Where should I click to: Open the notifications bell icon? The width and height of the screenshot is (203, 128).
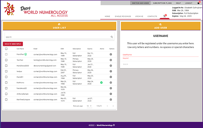(x=199, y=3)
